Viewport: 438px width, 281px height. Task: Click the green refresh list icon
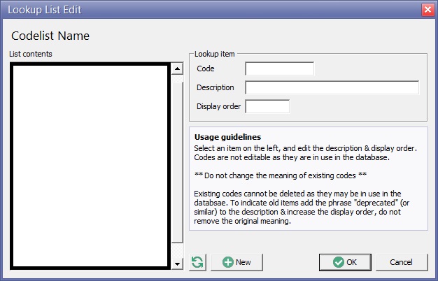[197, 262]
